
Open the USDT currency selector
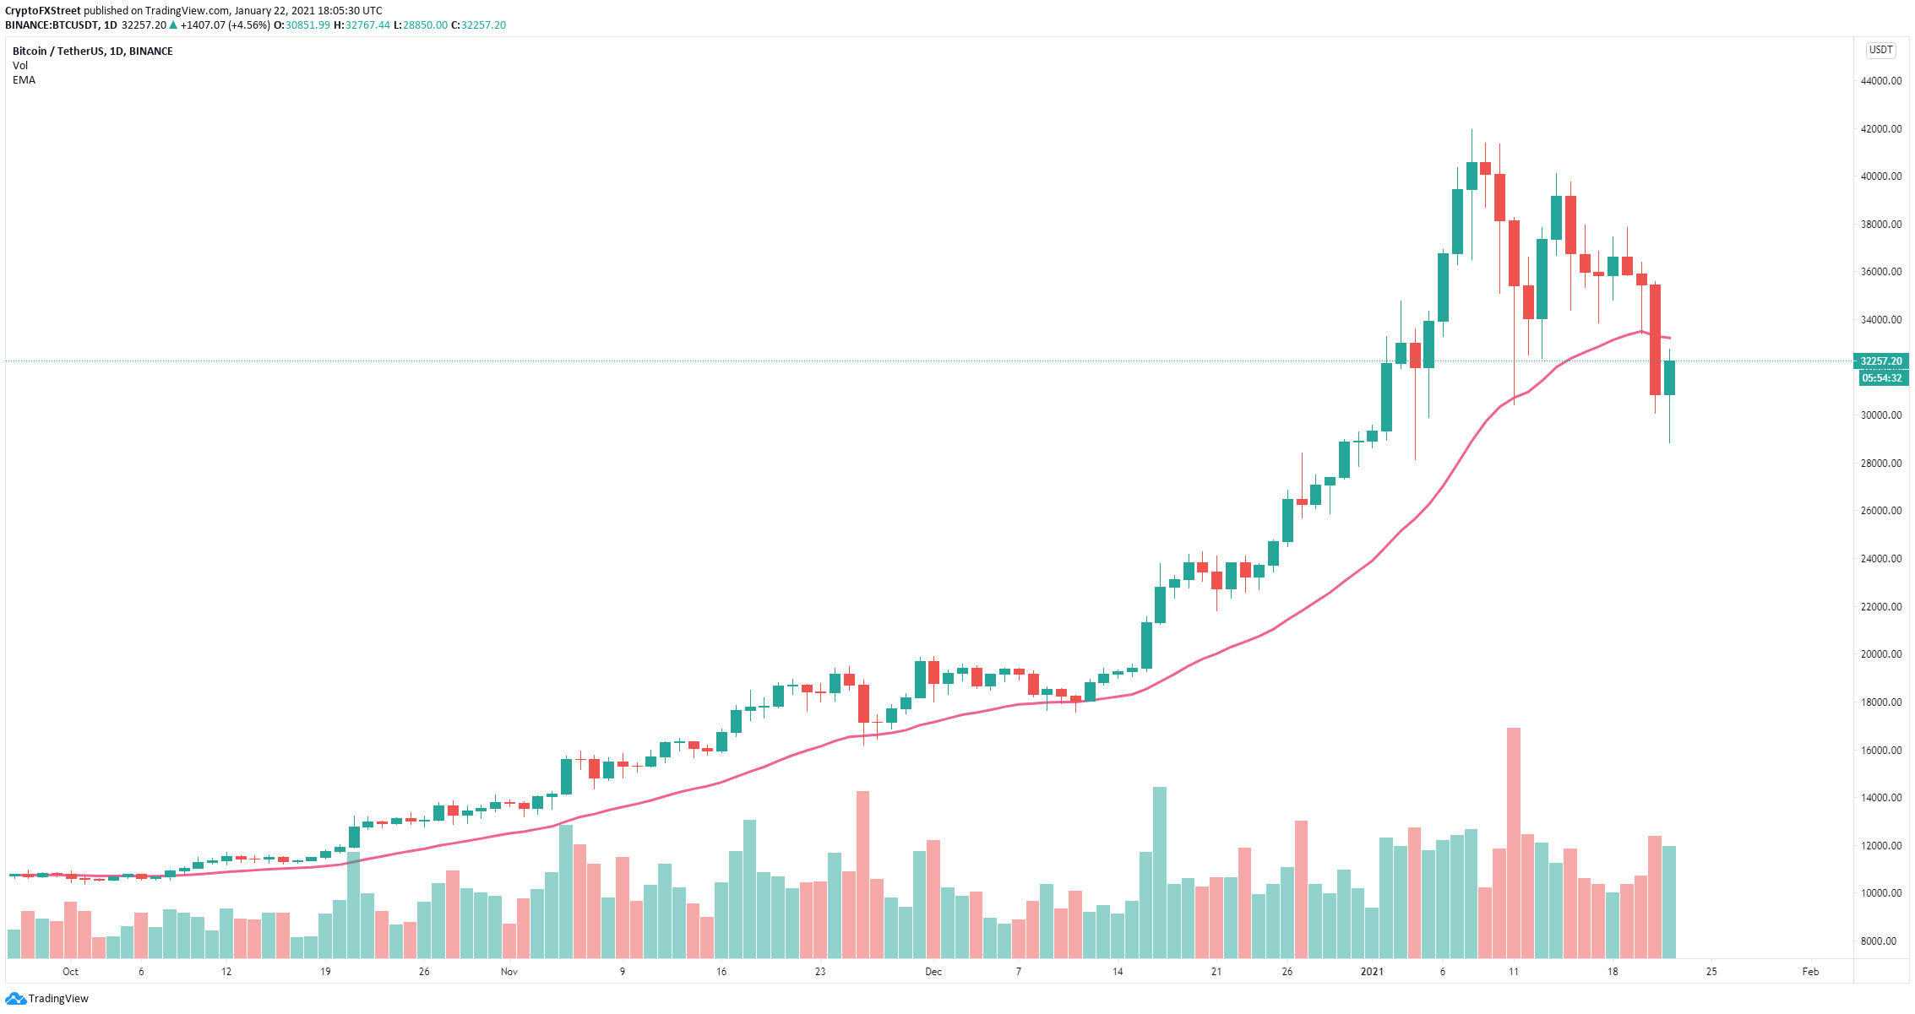[x=1880, y=50]
